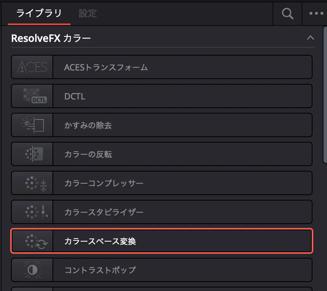Open the three-dot options menu
The image size is (327, 291).
point(316,13)
